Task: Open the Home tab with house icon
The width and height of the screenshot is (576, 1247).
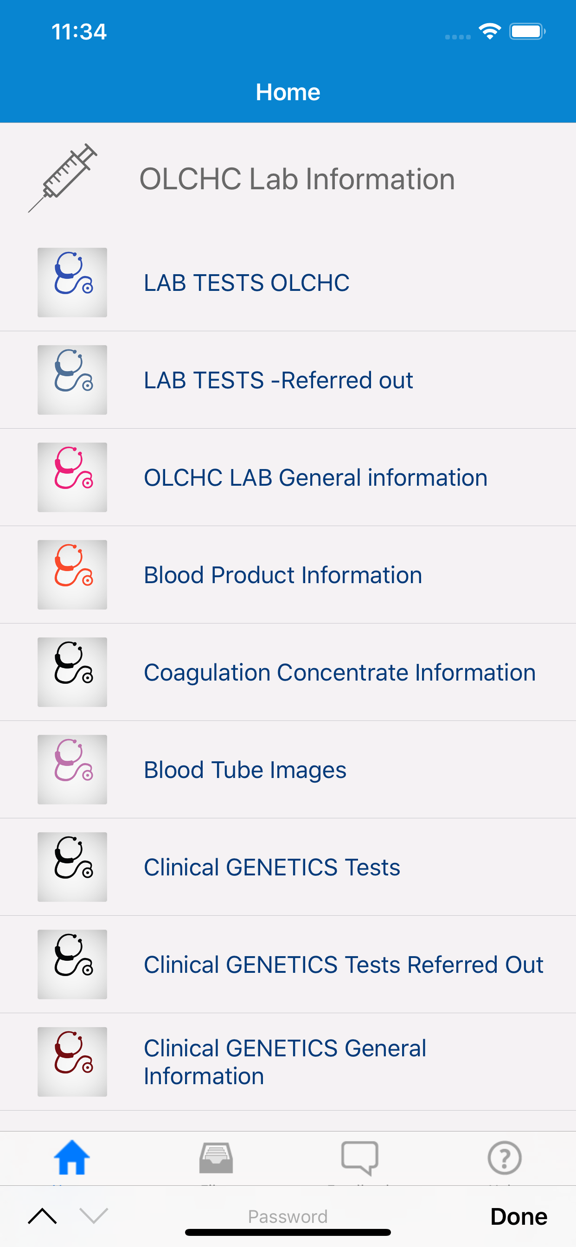Action: tap(71, 1158)
